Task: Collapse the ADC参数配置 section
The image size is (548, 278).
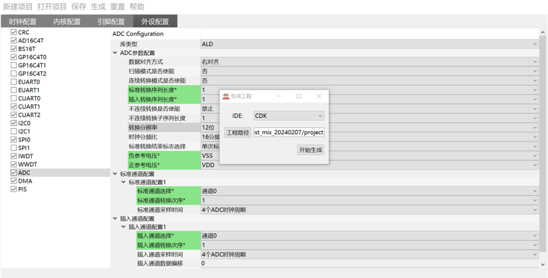Action: (115, 53)
